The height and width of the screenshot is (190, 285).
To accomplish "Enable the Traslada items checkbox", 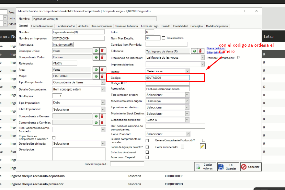I will [164, 38].
